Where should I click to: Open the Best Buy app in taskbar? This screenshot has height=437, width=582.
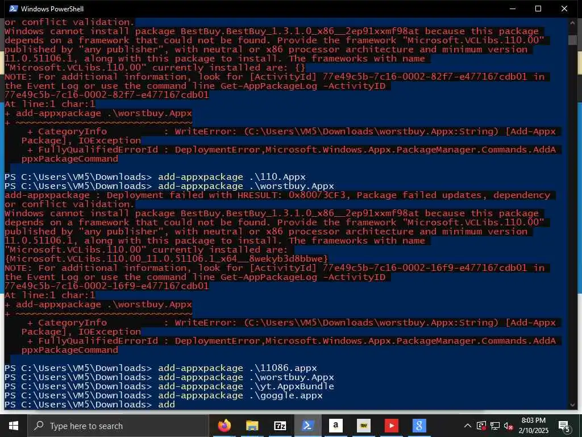pos(363,426)
